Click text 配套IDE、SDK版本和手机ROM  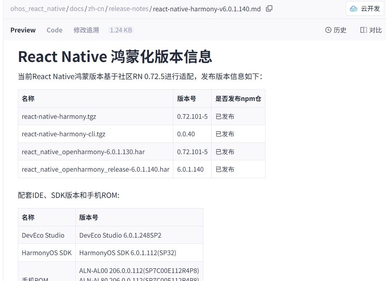tap(69, 195)
